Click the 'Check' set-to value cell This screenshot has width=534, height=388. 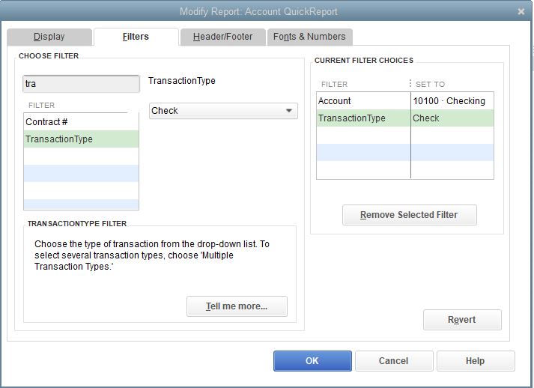coord(452,118)
